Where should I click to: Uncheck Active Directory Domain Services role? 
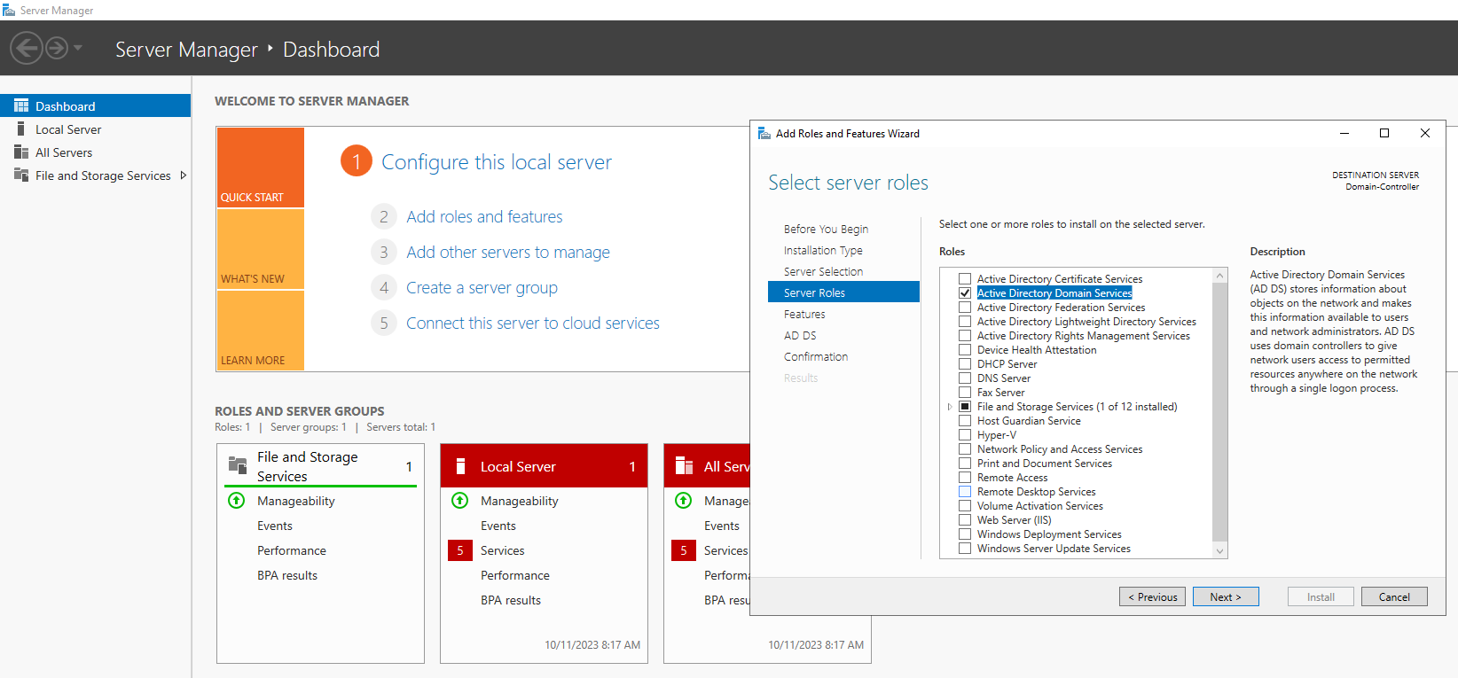965,293
